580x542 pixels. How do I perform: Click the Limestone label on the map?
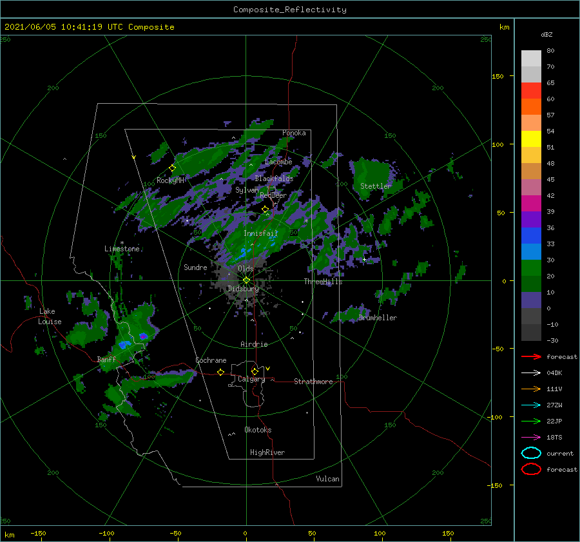(x=122, y=249)
